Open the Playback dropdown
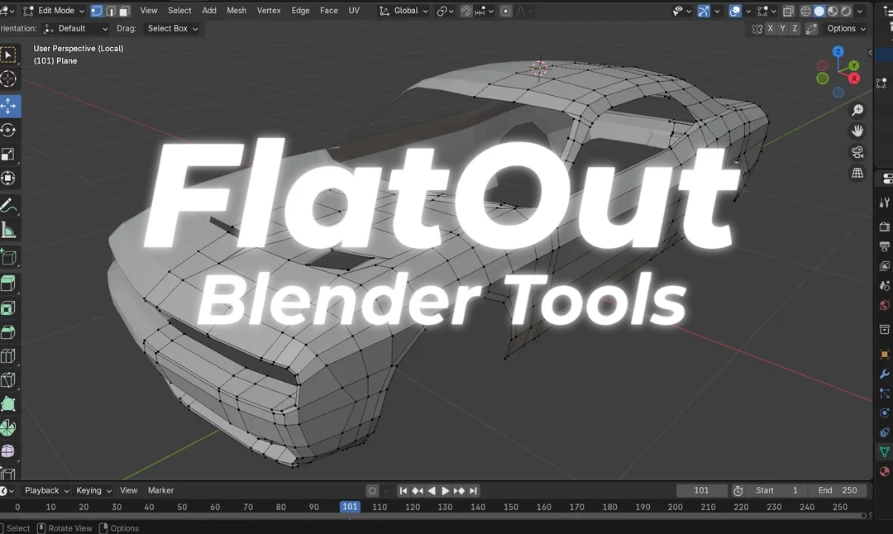The image size is (893, 534). pos(46,490)
